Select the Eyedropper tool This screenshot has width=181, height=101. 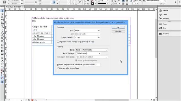pos(2,61)
